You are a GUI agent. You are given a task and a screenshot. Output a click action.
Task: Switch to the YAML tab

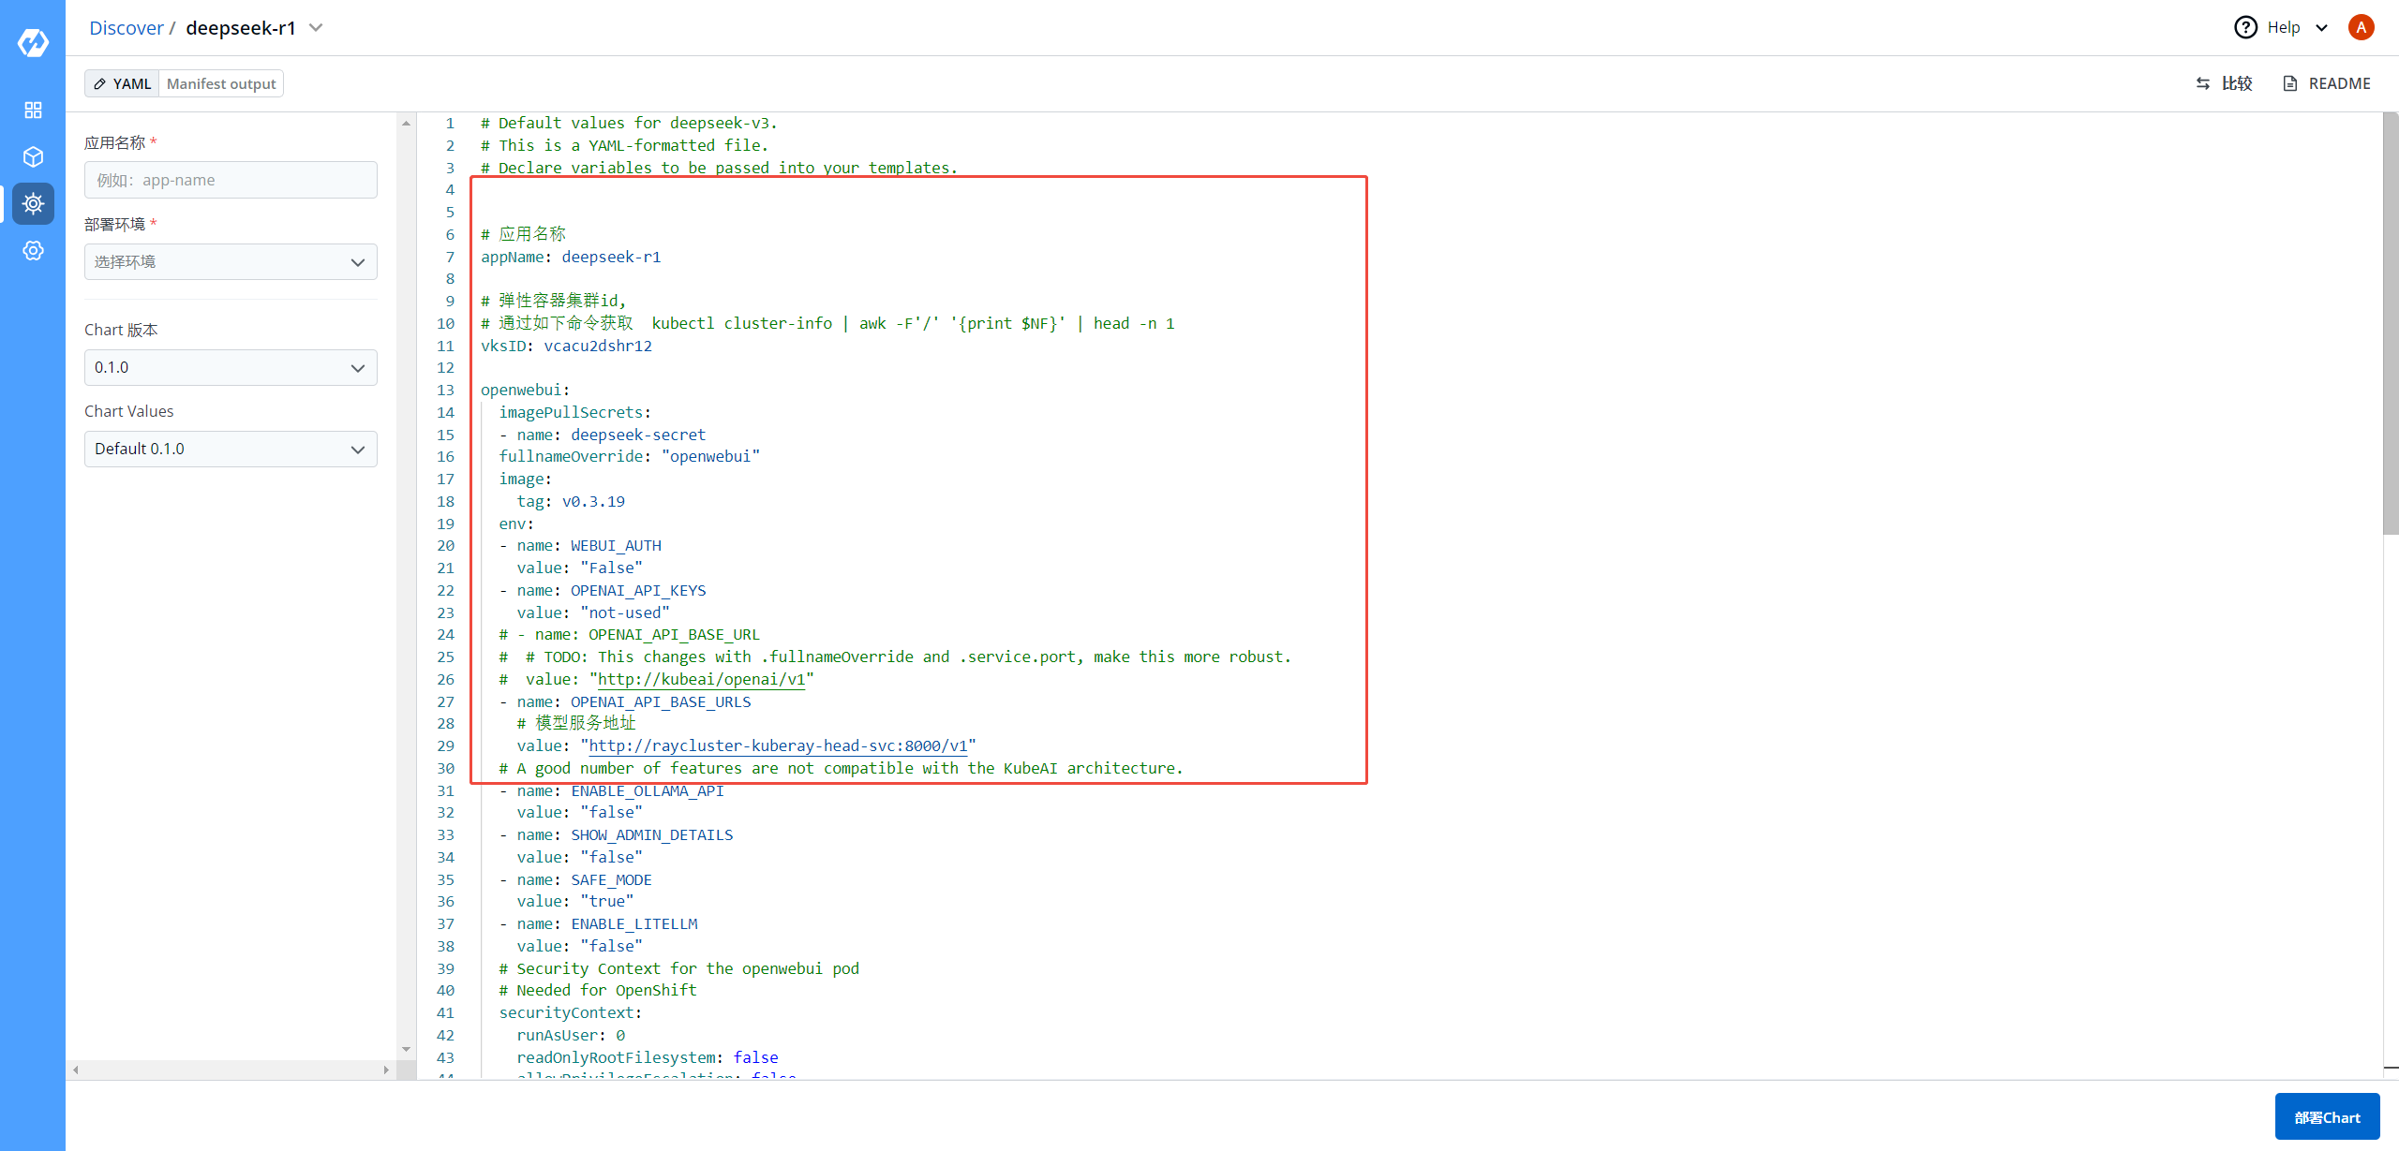click(123, 83)
